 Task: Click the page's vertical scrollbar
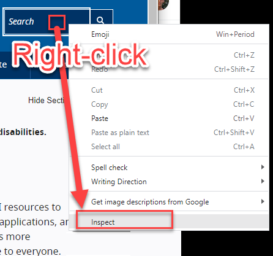tap(152, 12)
